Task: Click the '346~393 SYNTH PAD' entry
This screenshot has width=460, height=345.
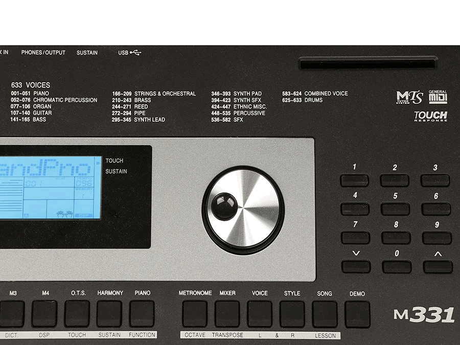Action: (x=237, y=94)
